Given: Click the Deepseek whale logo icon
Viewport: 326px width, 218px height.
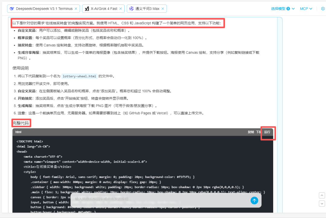Looking at the screenshot, I should 12,9.
